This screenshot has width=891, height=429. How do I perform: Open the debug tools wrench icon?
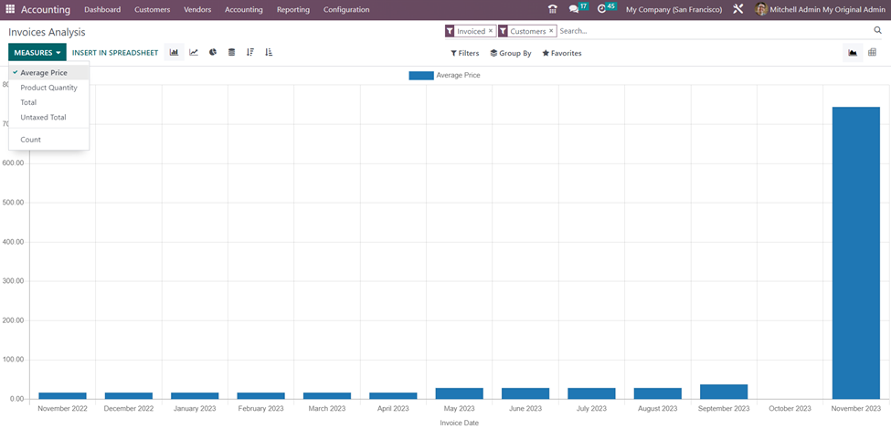(738, 9)
